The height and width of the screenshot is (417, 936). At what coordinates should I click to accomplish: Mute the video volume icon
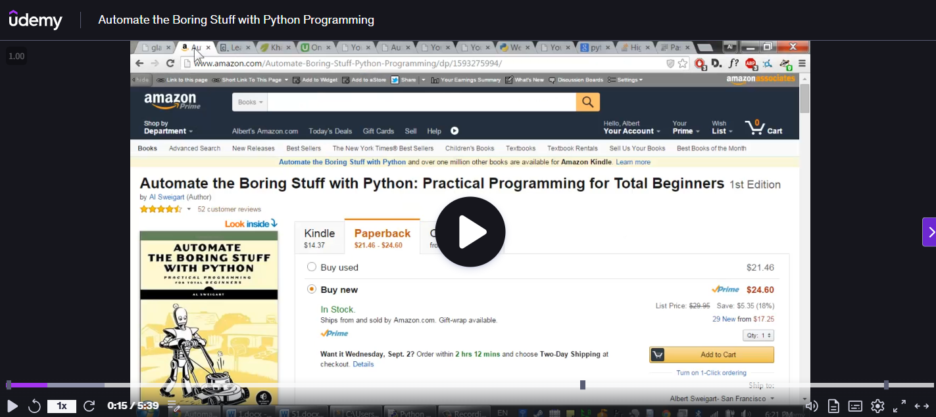(812, 406)
